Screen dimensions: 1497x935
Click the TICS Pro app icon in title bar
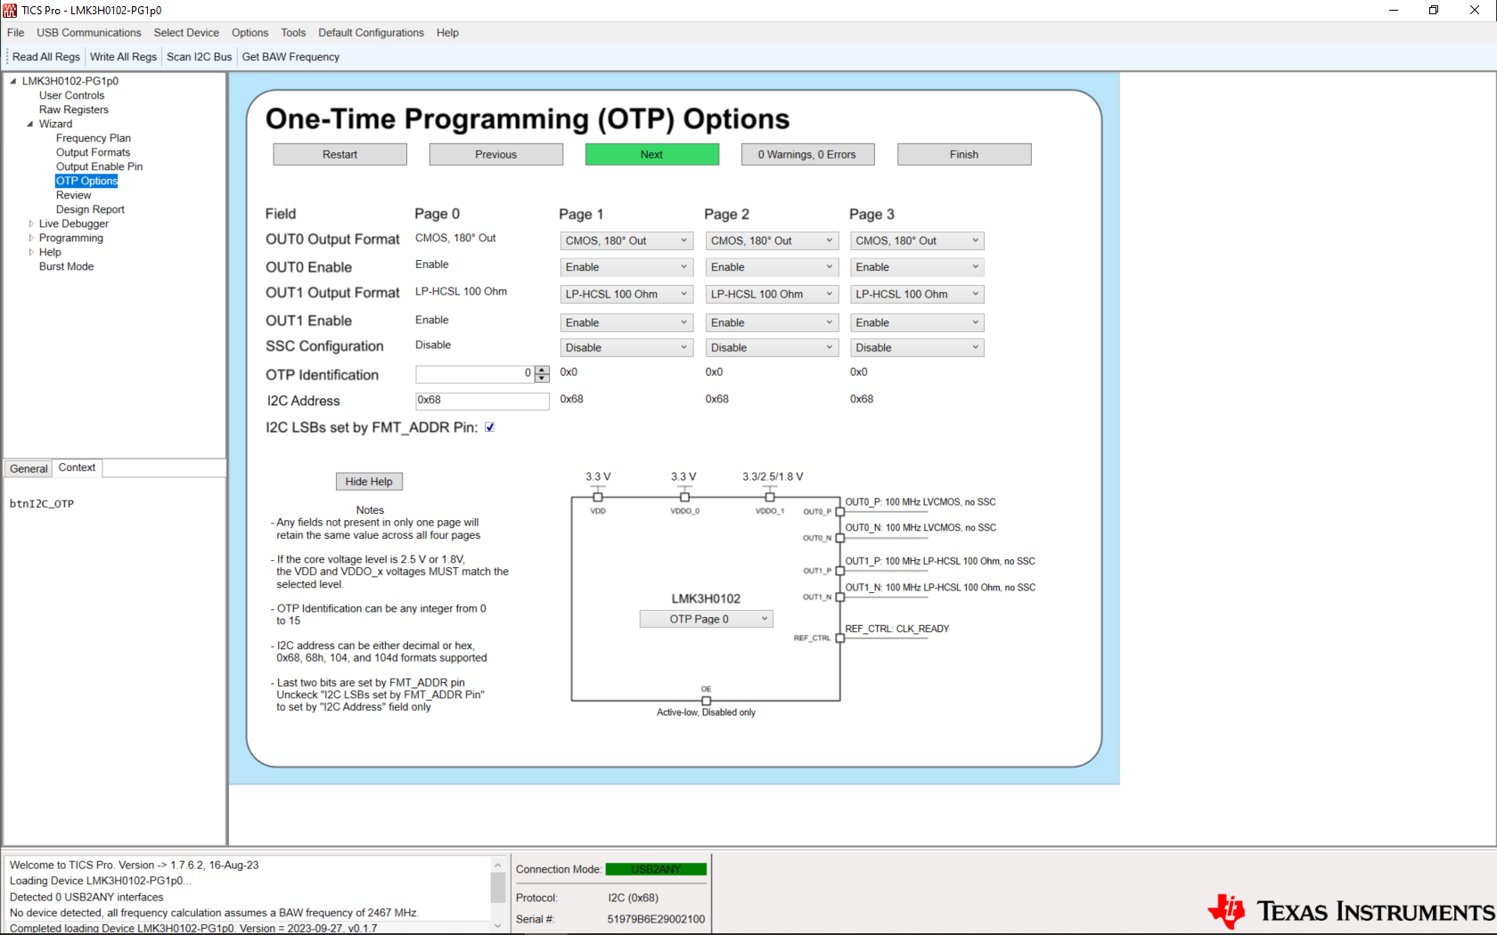(x=10, y=10)
